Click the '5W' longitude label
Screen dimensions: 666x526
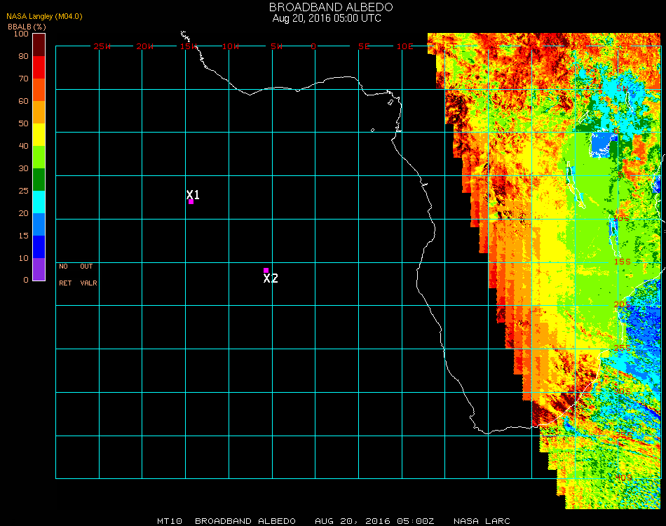click(276, 46)
